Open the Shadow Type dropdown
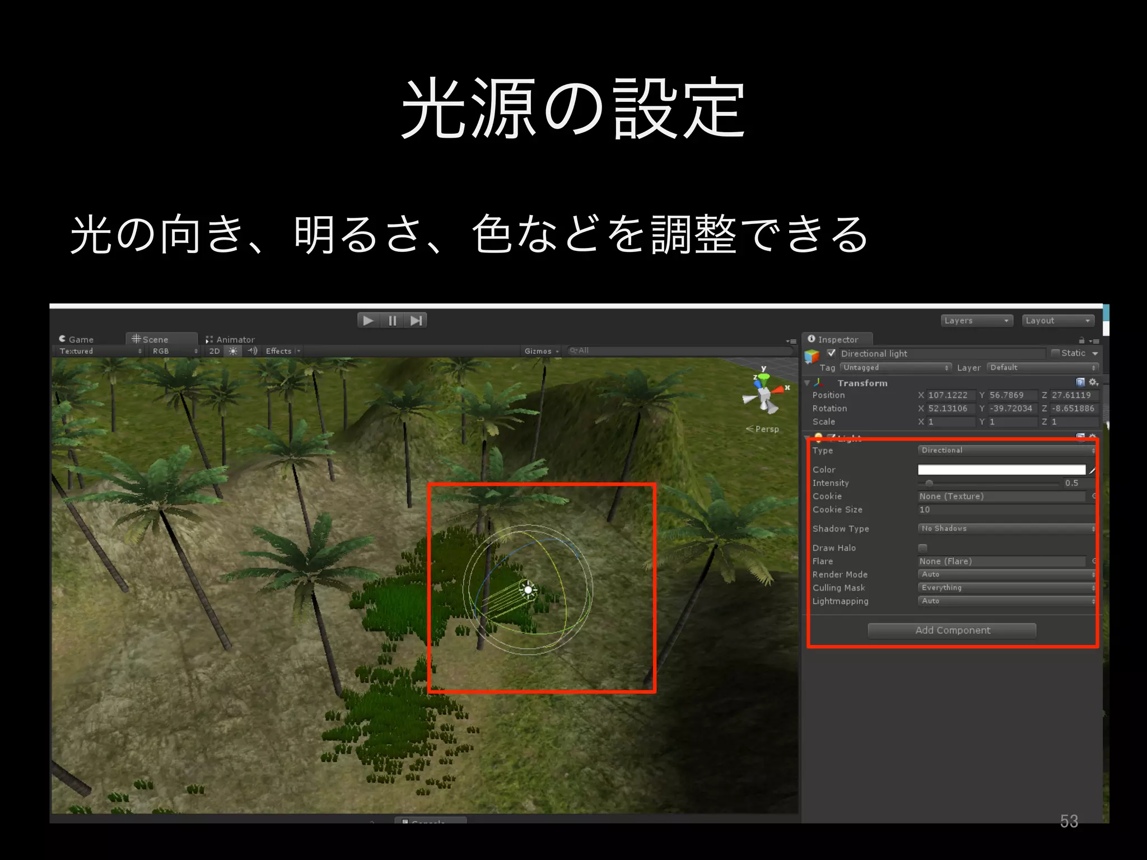Viewport: 1147px width, 860px height. click(1006, 529)
